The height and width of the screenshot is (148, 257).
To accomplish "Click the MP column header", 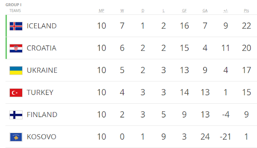I will click(102, 11).
